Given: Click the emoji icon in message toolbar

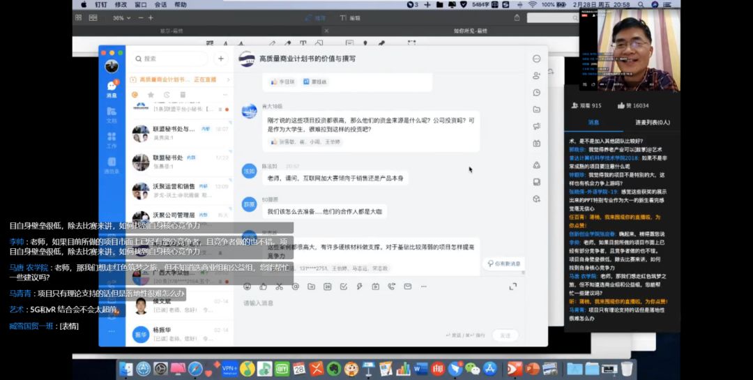Looking at the screenshot, I should [x=248, y=287].
